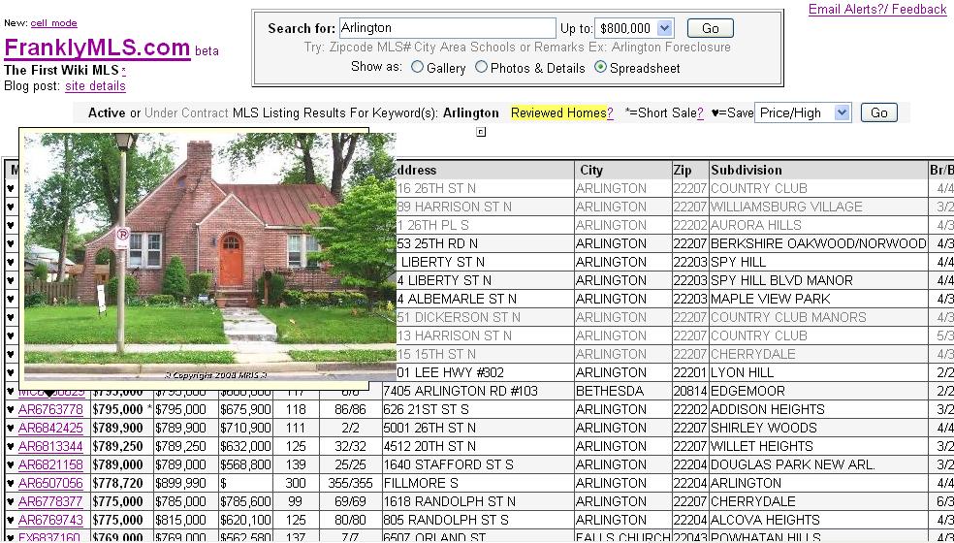
Task: Click heart in the 15th St N Cherrydale row
Action: 11,354
